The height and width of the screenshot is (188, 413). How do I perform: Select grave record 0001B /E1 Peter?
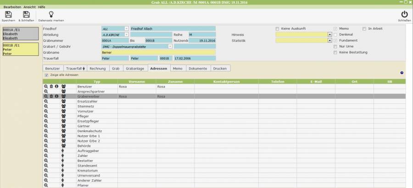point(20,49)
